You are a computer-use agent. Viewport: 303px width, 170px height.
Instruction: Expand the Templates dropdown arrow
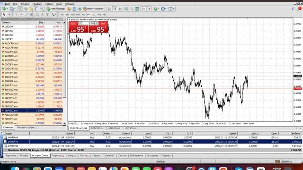[173, 9]
